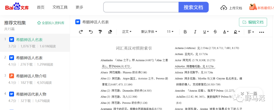Screen dimensions: 274x110
Task: Click the clear formatting eraser icon
Action: [x=110, y=32]
